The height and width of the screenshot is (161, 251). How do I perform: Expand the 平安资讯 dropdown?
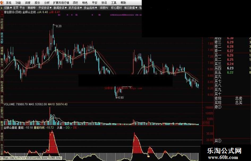pos(45,8)
